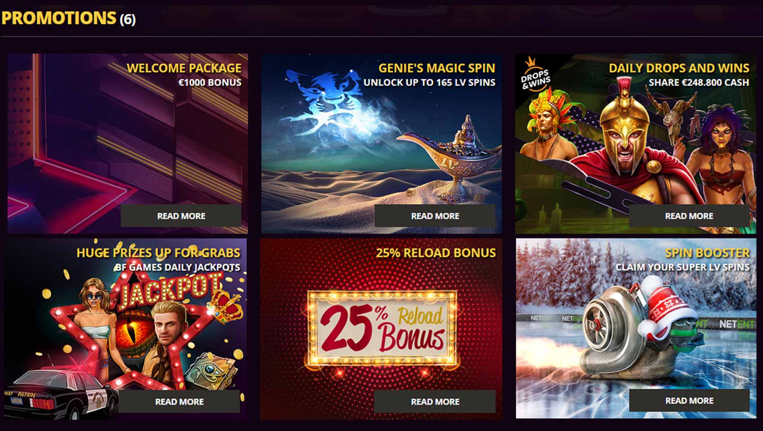Open Read More for Genie's Magic Spin
The height and width of the screenshot is (431, 763).
click(x=435, y=216)
